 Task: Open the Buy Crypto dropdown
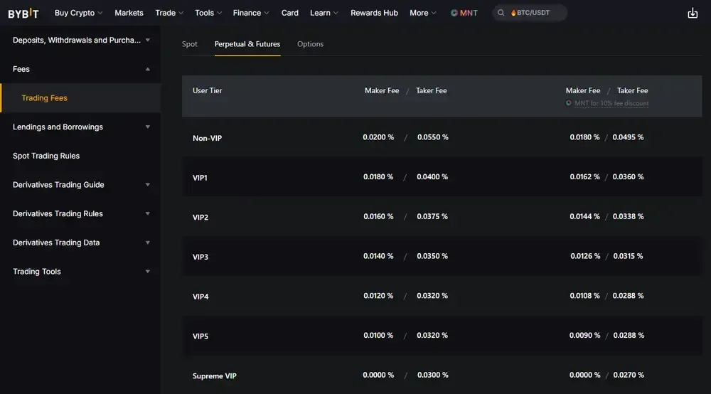[78, 13]
